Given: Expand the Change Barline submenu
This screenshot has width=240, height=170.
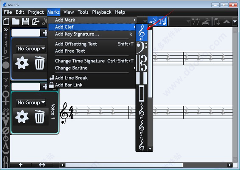Looking at the screenshot, I should pos(92,68).
